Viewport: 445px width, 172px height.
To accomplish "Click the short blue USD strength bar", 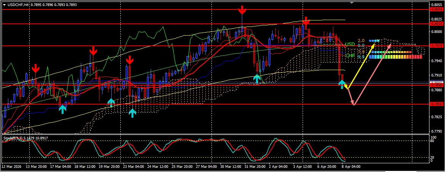I will coord(374,41).
